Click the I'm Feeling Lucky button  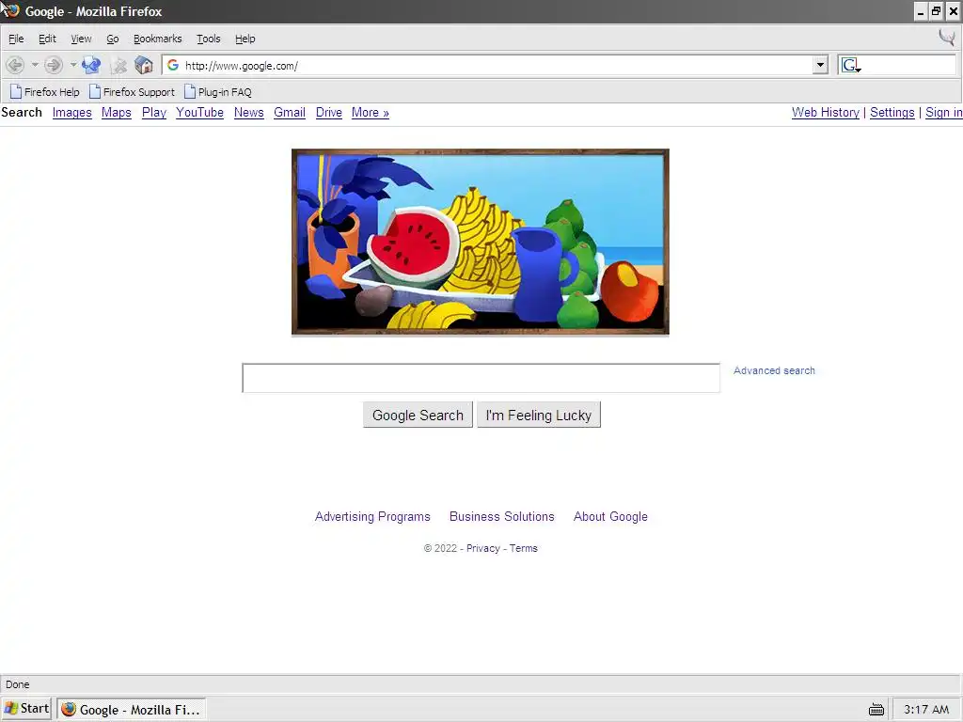click(539, 415)
